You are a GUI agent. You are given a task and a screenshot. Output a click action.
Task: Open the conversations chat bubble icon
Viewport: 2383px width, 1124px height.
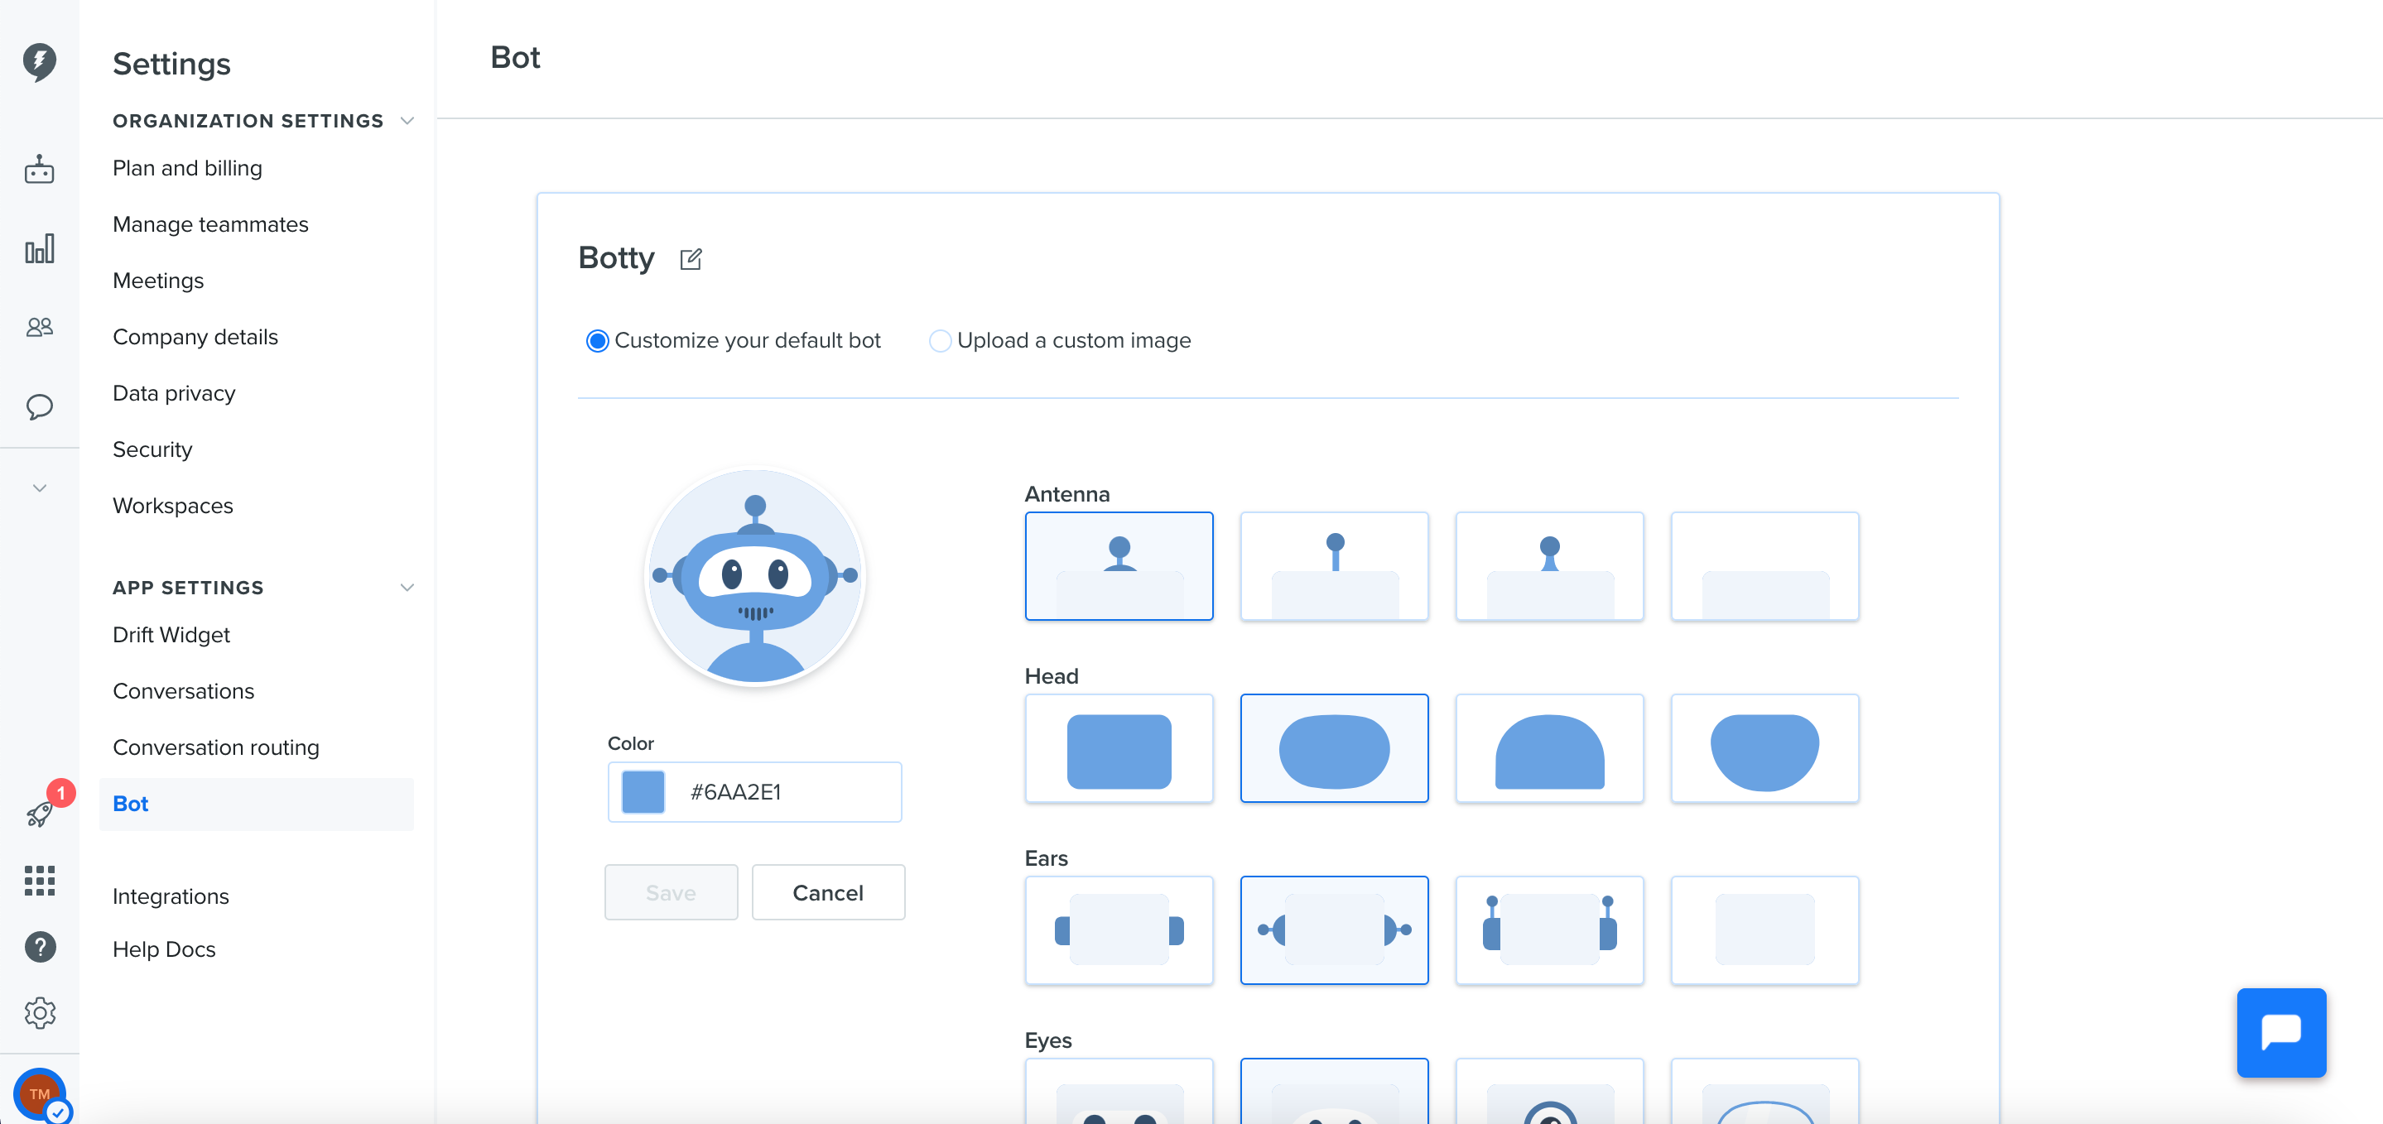coord(39,406)
